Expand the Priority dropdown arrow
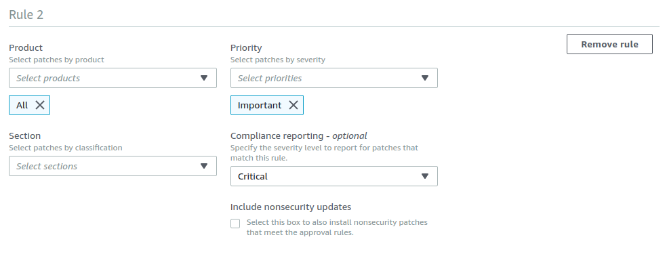The height and width of the screenshot is (273, 667). [425, 78]
